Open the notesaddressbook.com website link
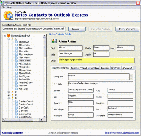This screenshot has width=141, height=136. 122,133
